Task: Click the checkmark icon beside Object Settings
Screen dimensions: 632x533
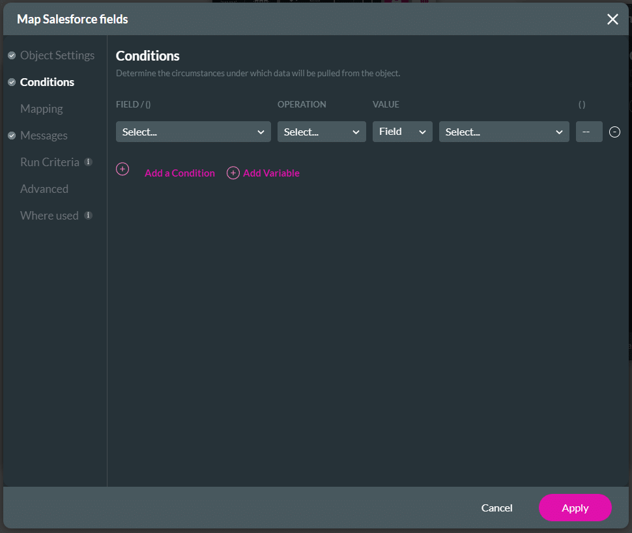Action: click(11, 55)
